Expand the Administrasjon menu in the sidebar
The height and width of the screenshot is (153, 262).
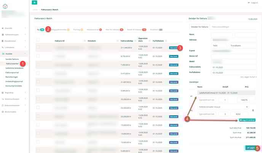click(25, 34)
